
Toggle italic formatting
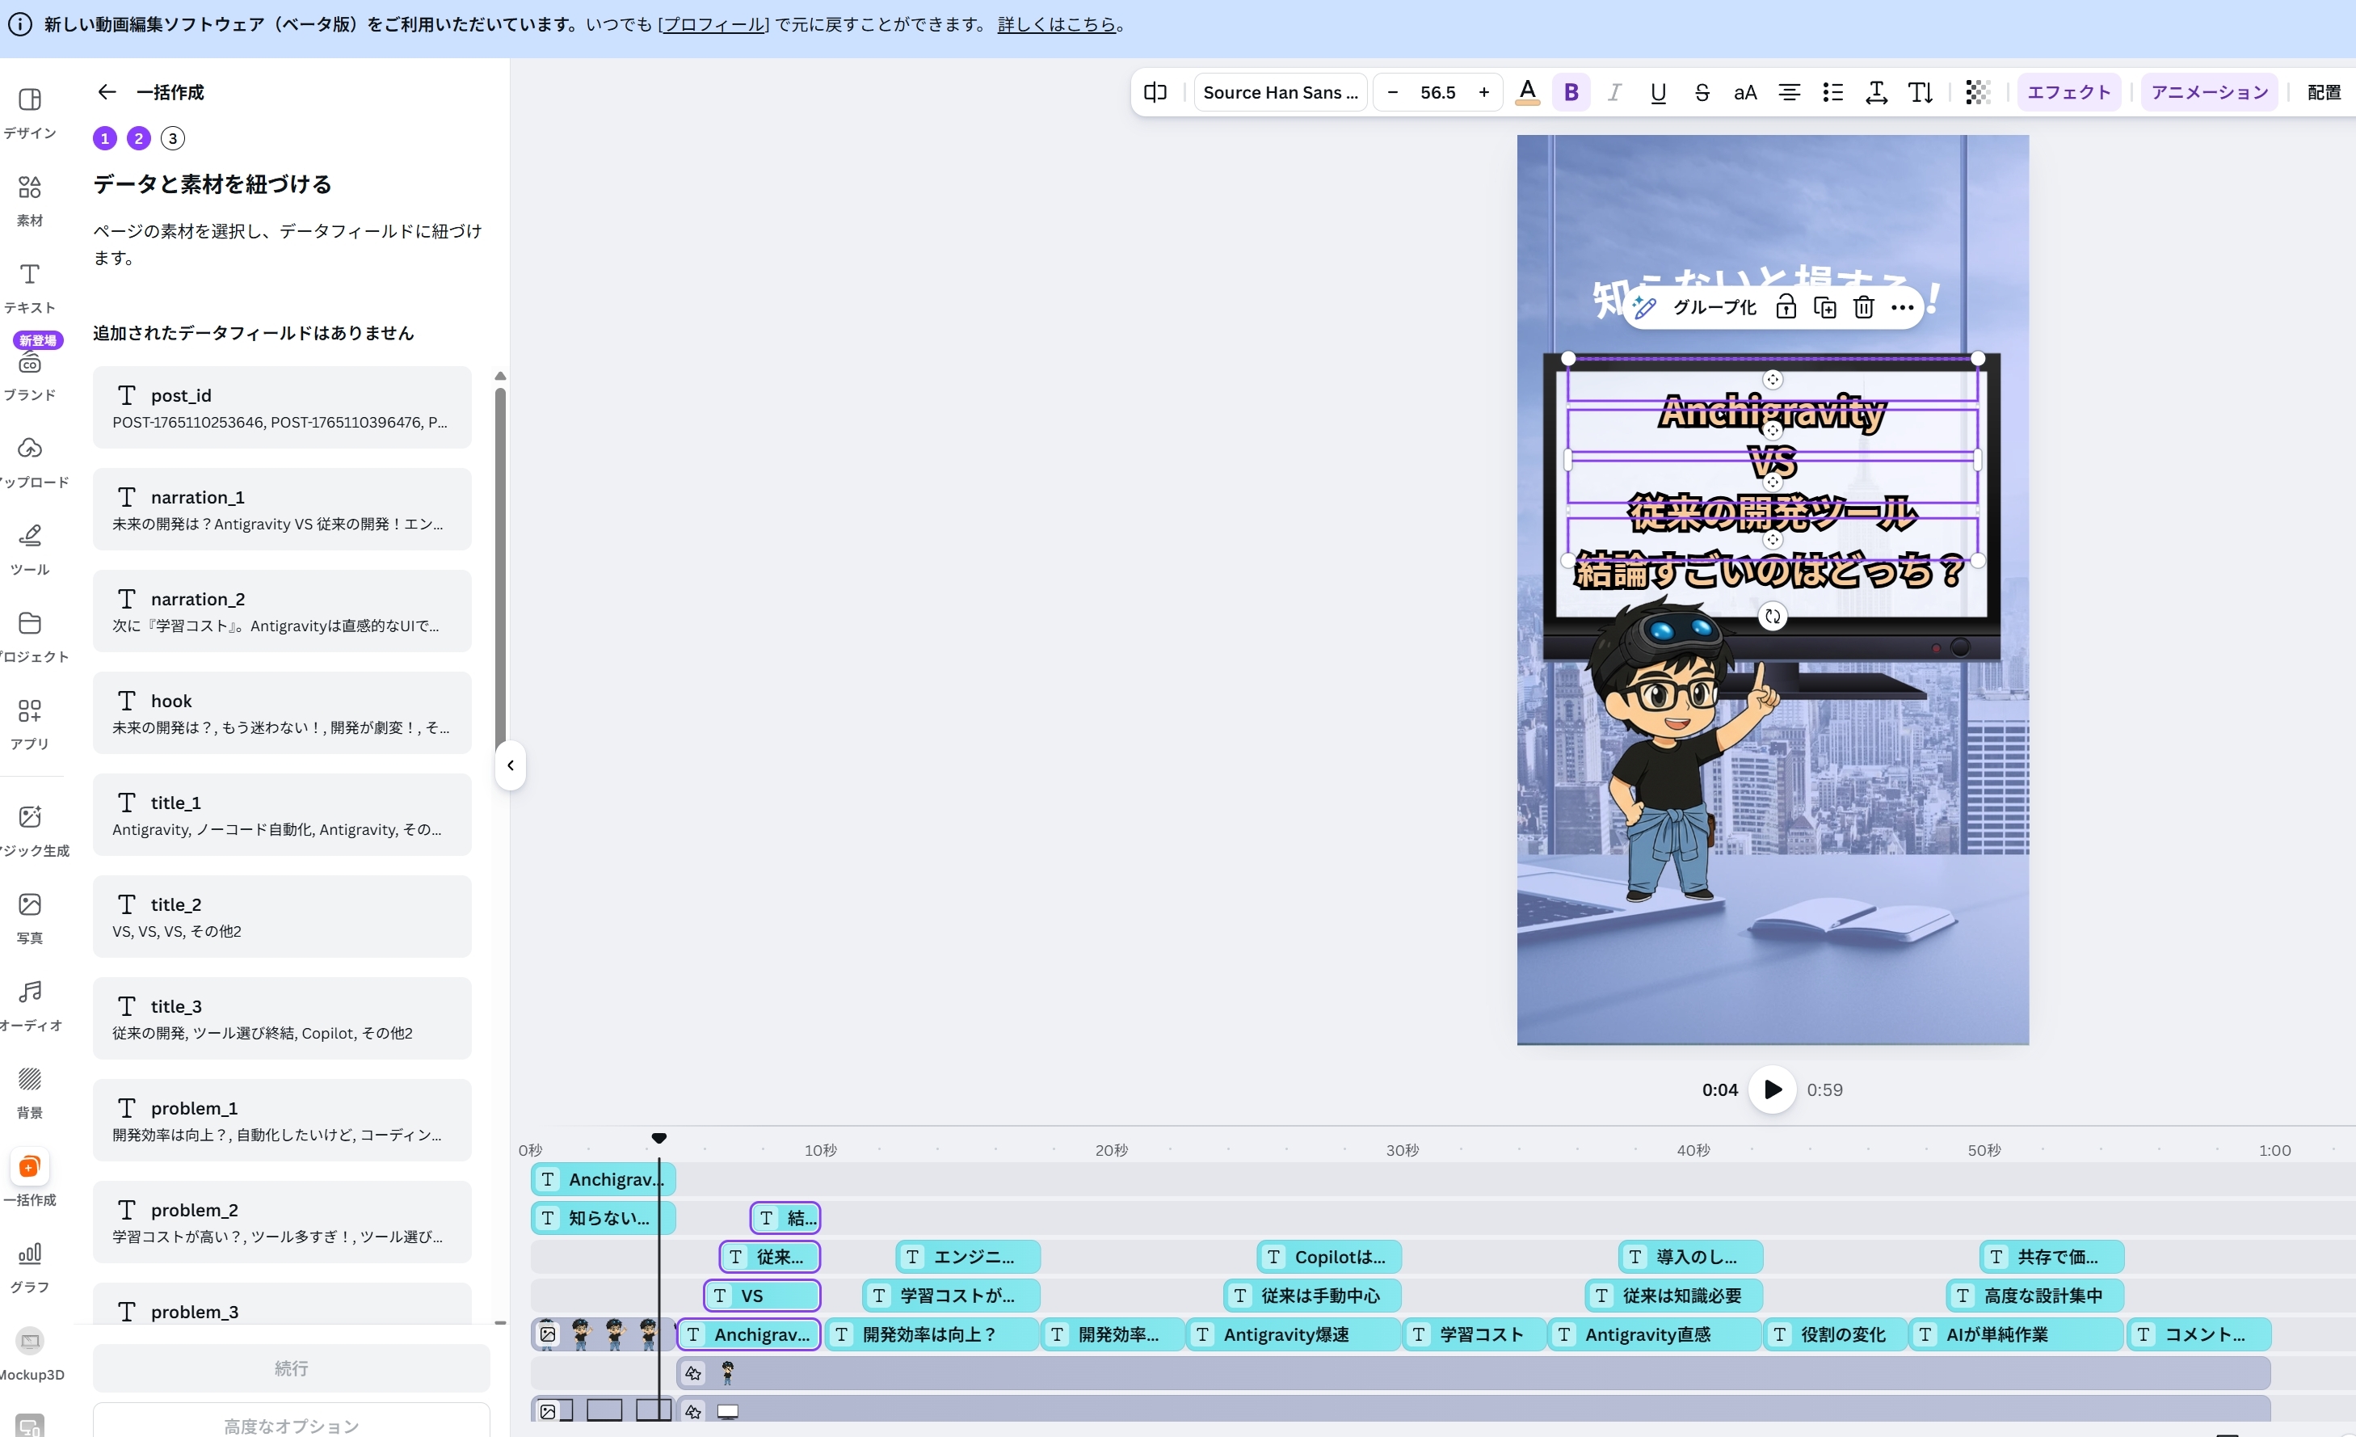pyautogui.click(x=1614, y=93)
